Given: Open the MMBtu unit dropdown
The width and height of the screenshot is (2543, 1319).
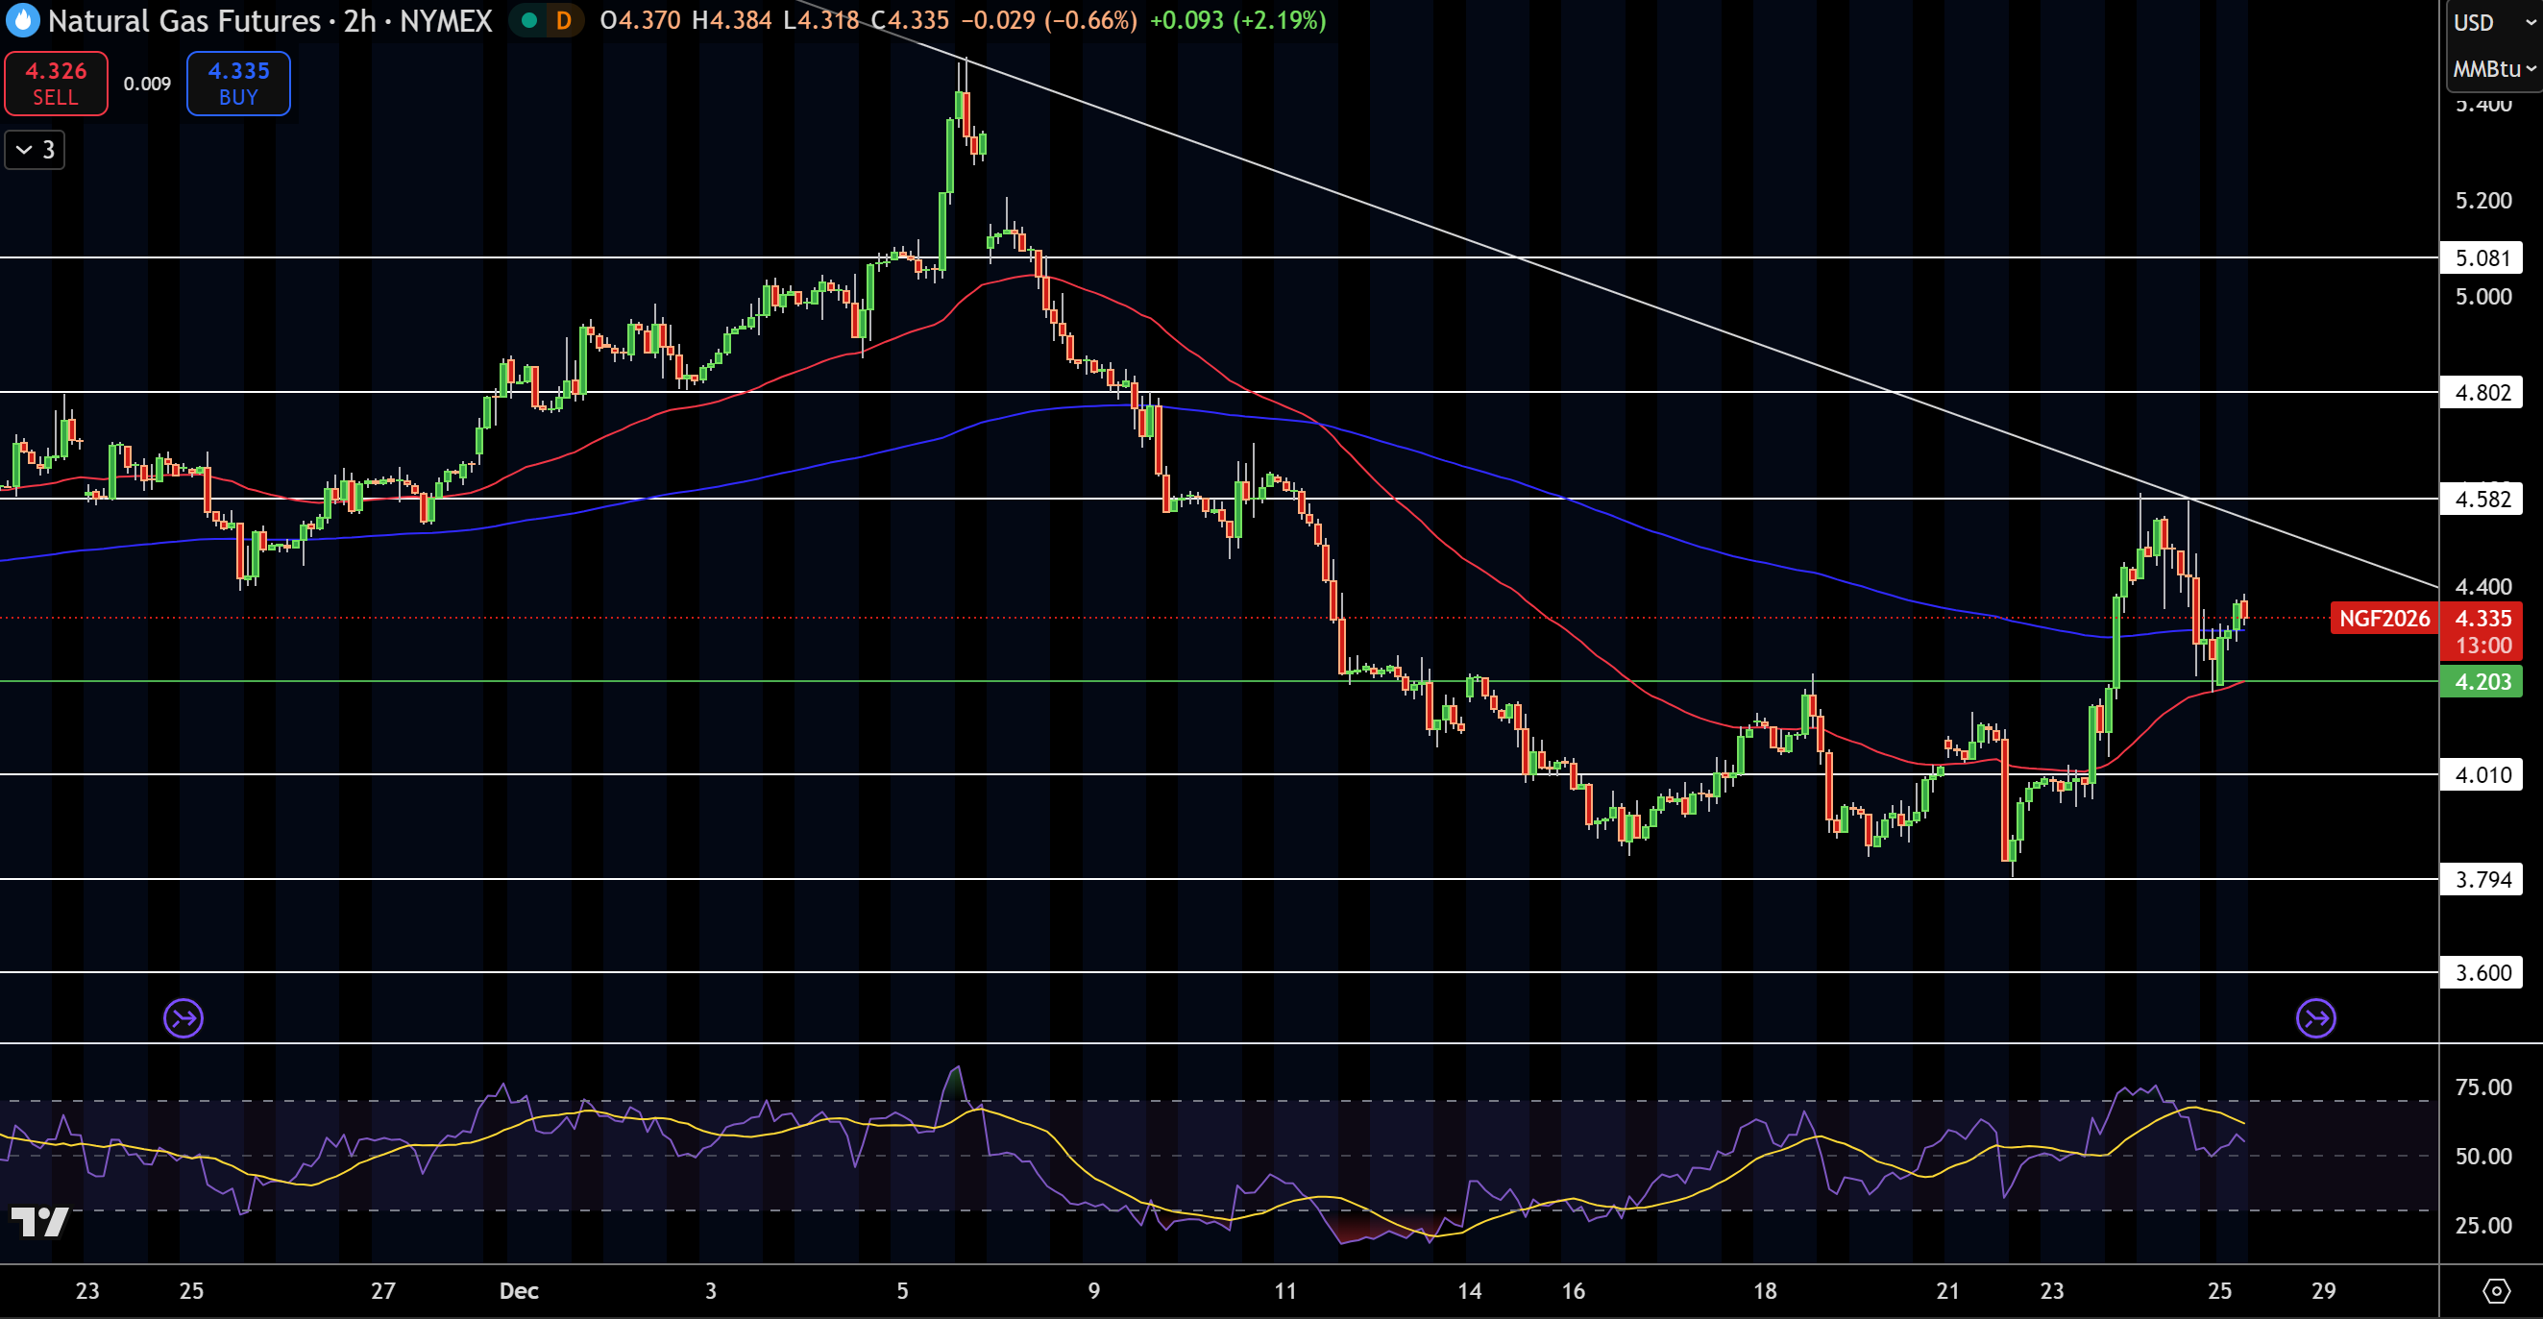Looking at the screenshot, I should click(x=2494, y=69).
